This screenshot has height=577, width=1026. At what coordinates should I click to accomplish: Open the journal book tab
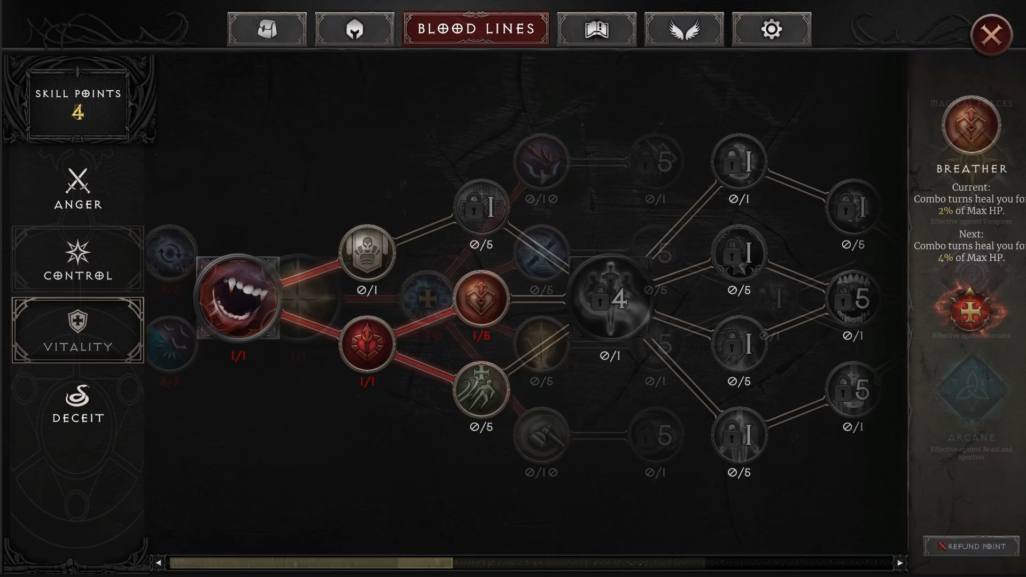pyautogui.click(x=596, y=29)
